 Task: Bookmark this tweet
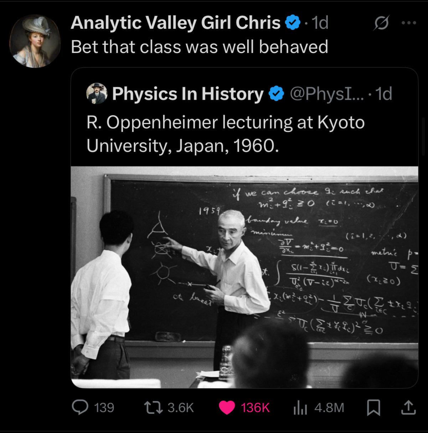(x=373, y=407)
